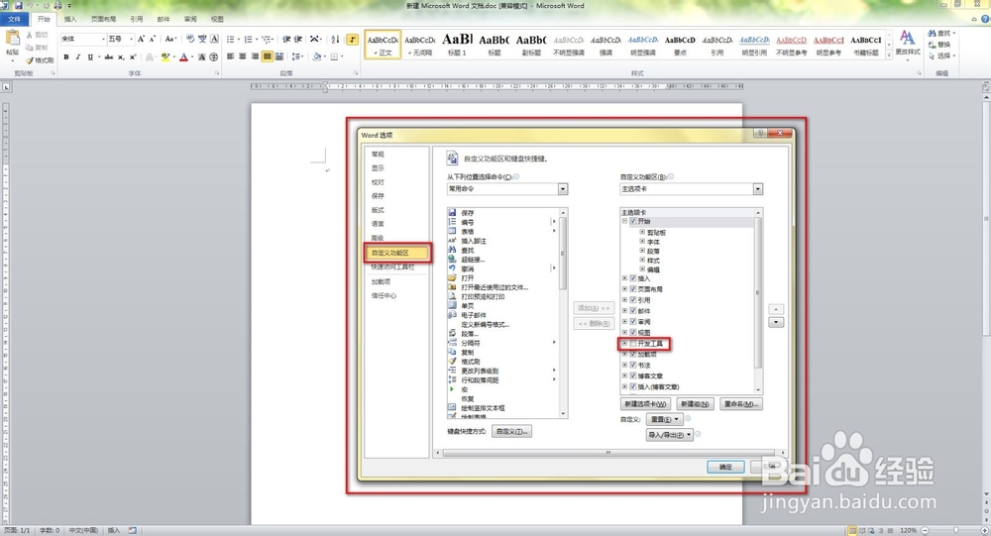Image resolution: width=991 pixels, height=536 pixels.
Task: Click the zoom slider in status bar
Action: (955, 530)
